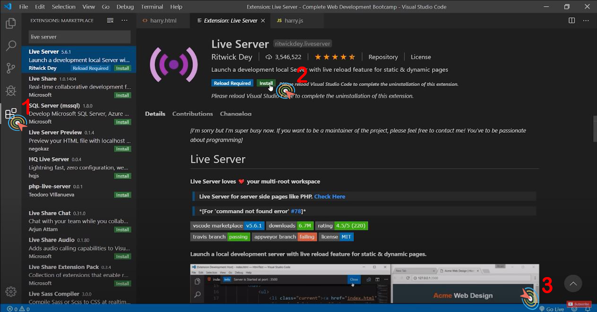
Task: Switch to the harry.html tab
Action: [163, 21]
